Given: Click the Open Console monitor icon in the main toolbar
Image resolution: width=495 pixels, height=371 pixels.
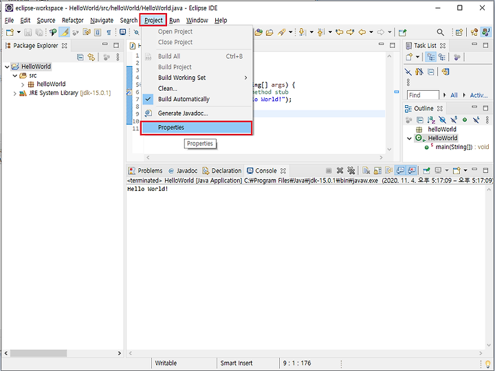Looking at the screenshot, I should pos(123,32).
